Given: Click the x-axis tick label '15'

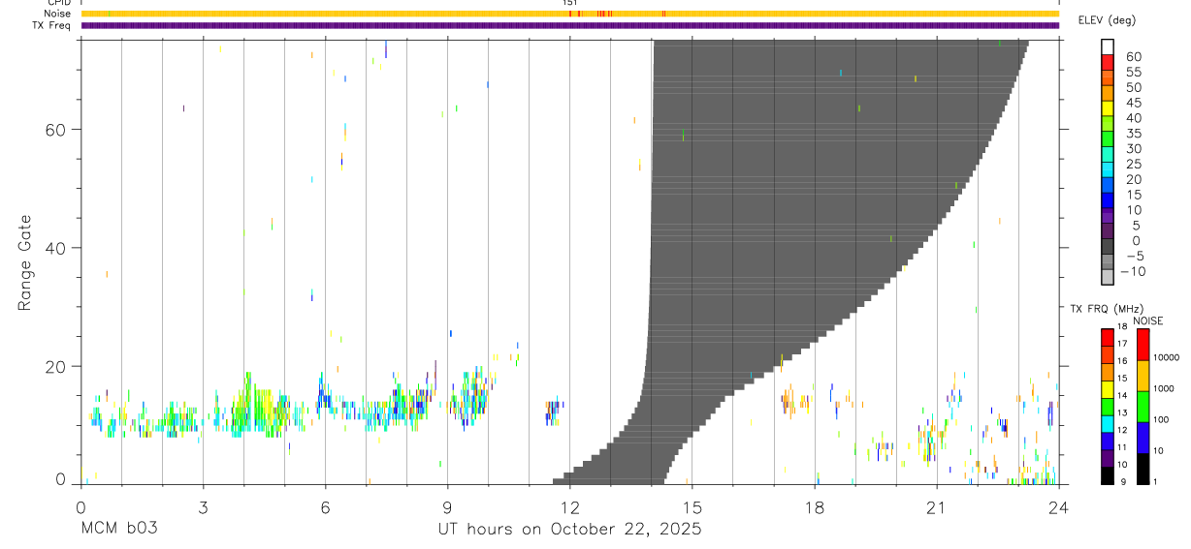Looking at the screenshot, I should click(692, 506).
